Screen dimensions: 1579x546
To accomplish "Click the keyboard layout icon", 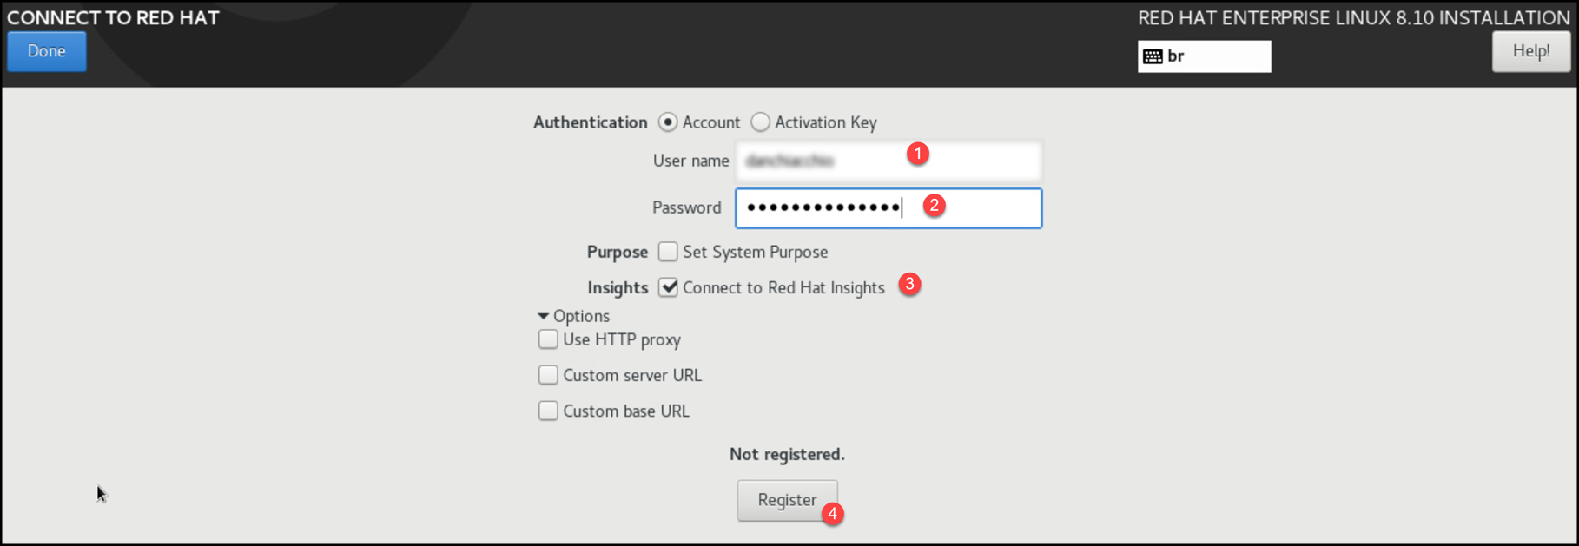I will tap(1153, 56).
